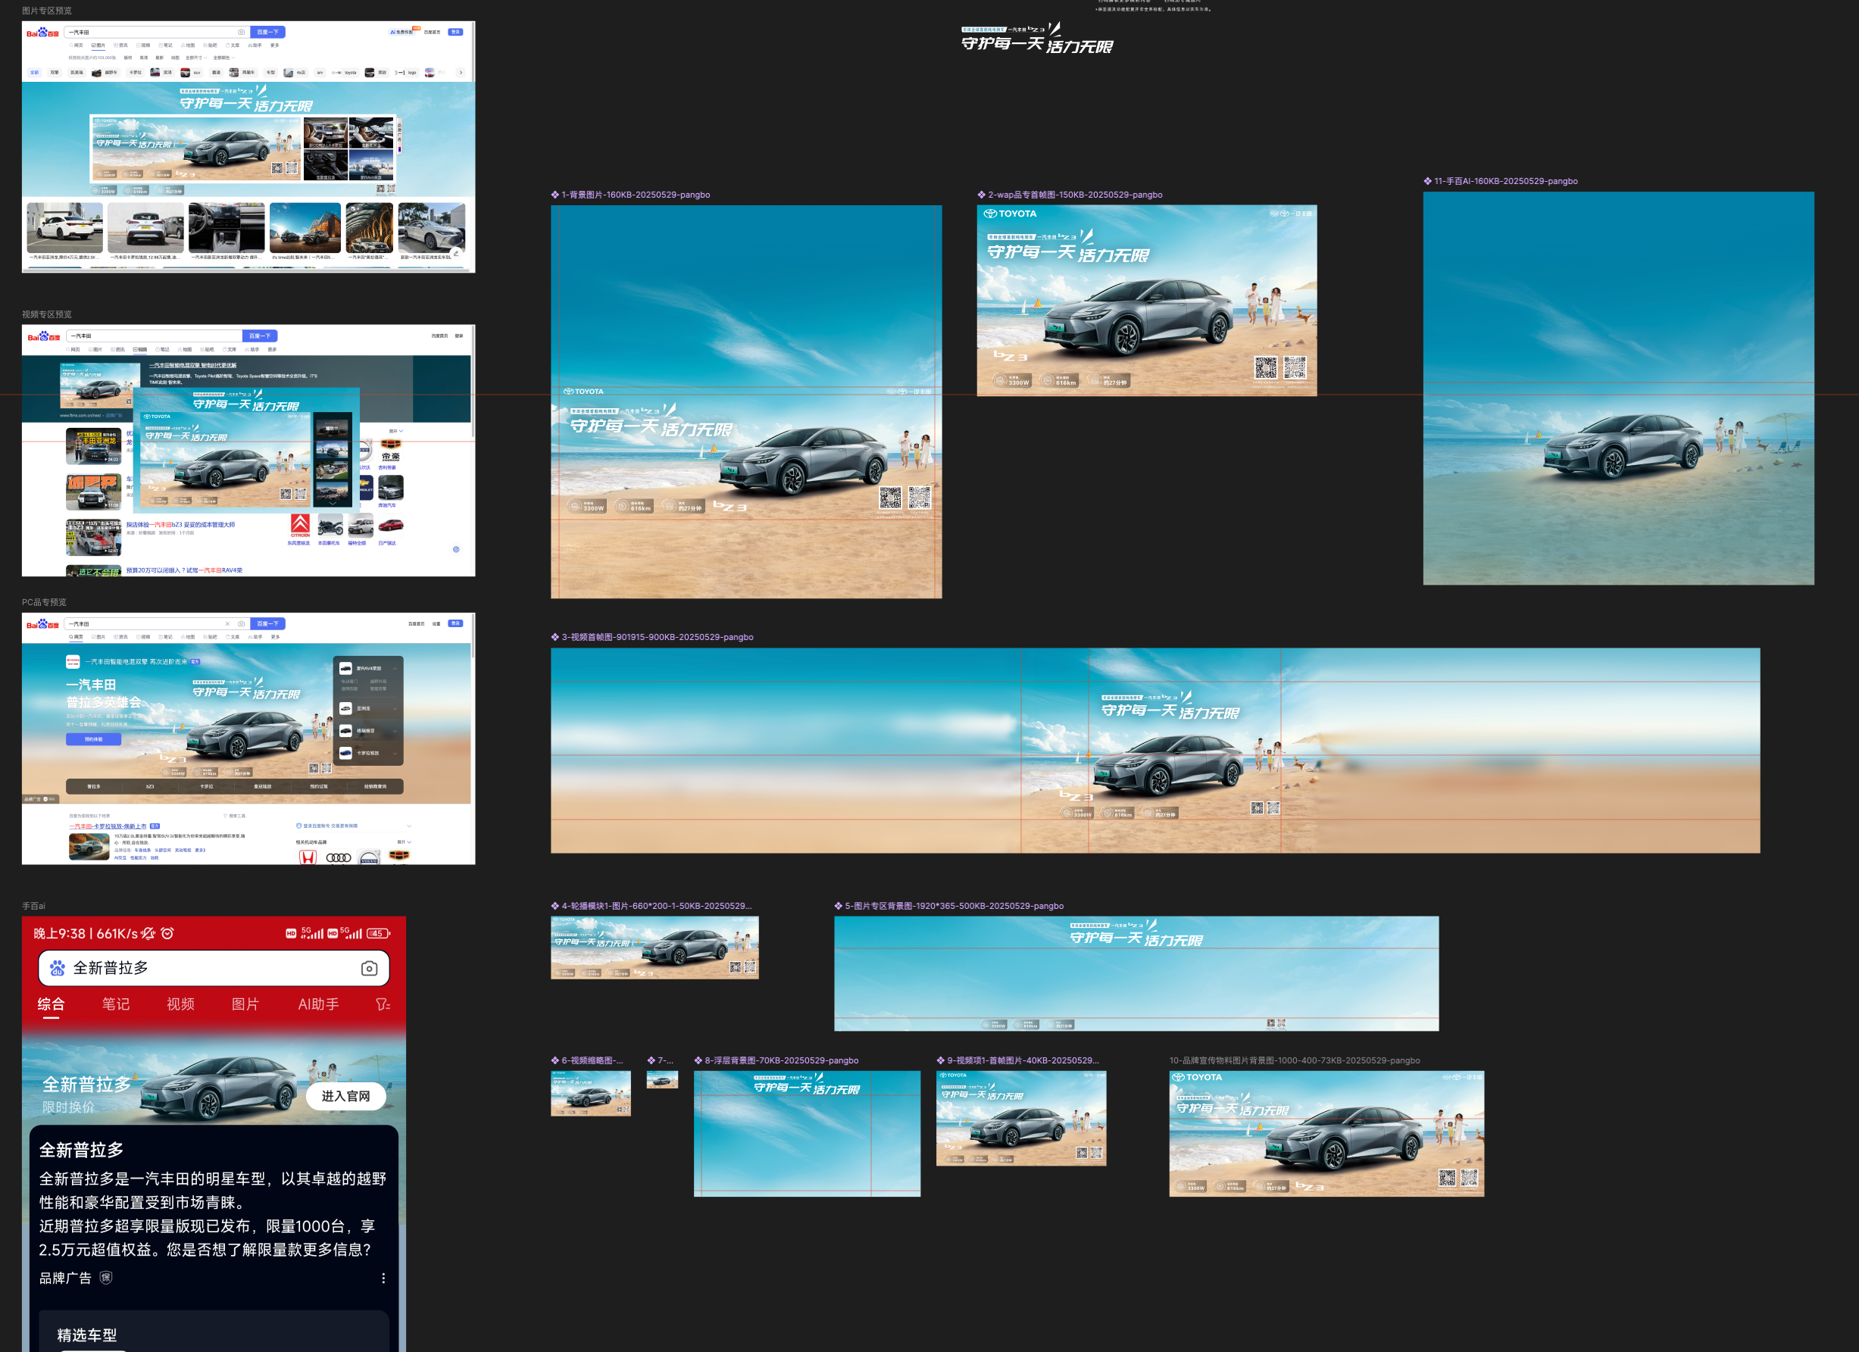Click Citroen logo in 视频专区 preview
The height and width of the screenshot is (1352, 1859).
[x=300, y=524]
